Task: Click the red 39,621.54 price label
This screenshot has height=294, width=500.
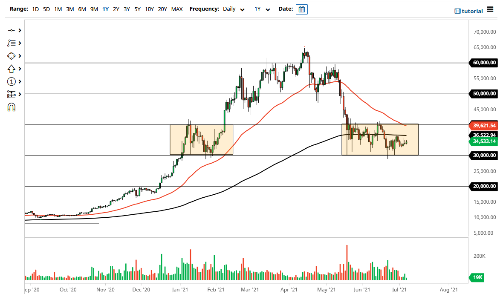Action: point(483,125)
